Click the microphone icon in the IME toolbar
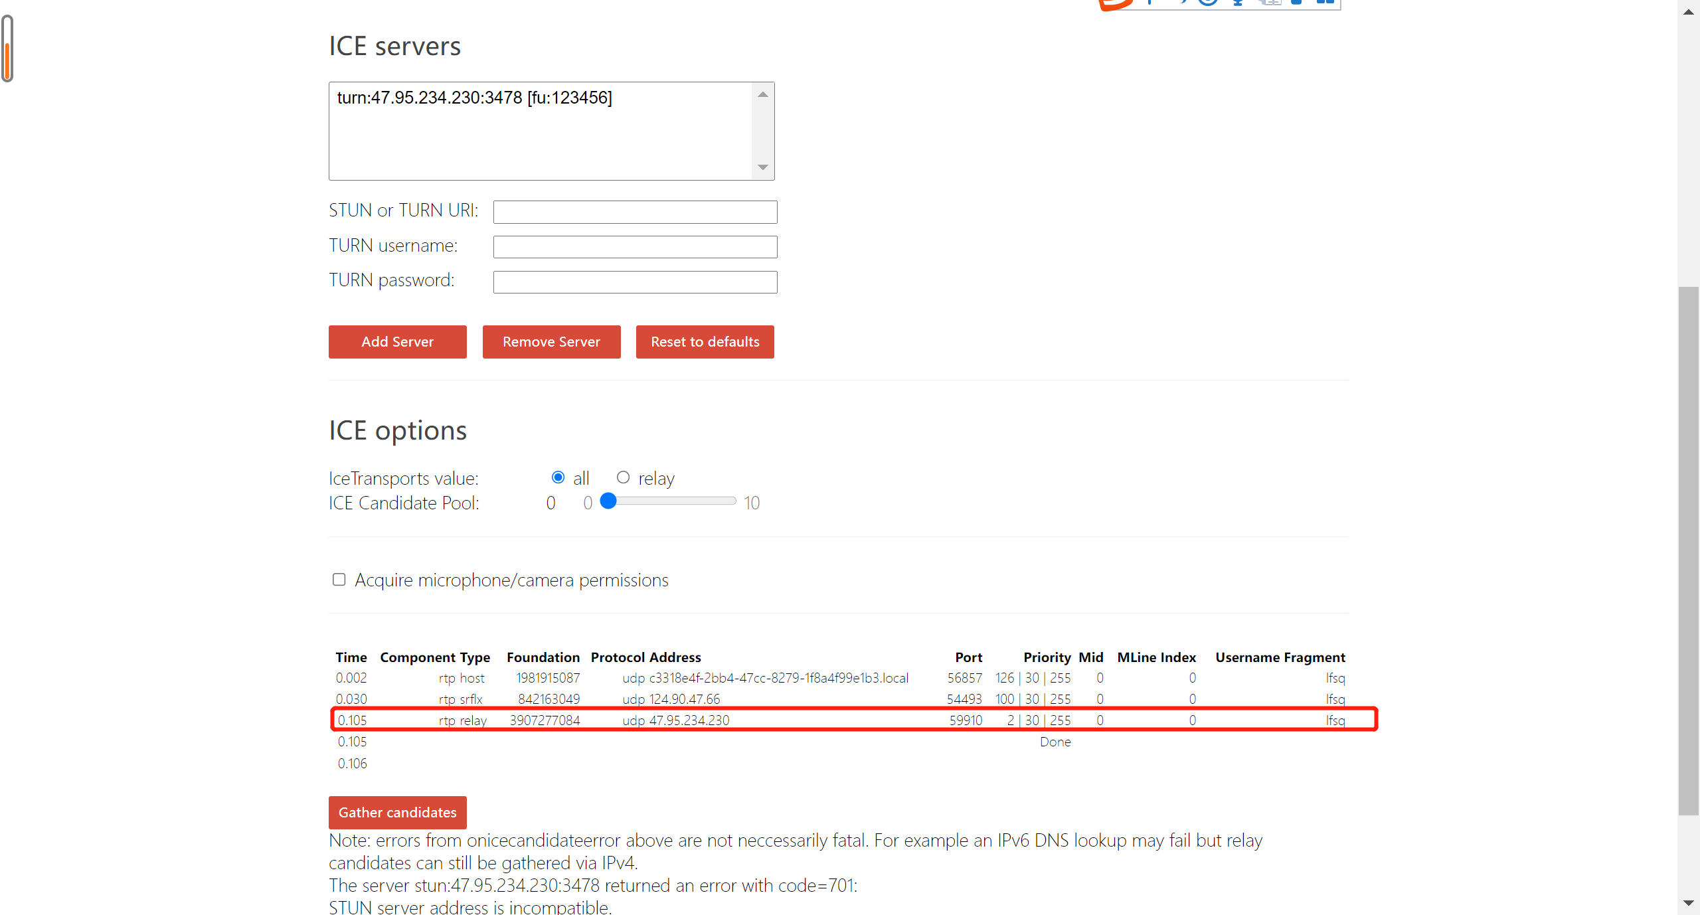This screenshot has width=1700, height=915. pyautogui.click(x=1237, y=3)
